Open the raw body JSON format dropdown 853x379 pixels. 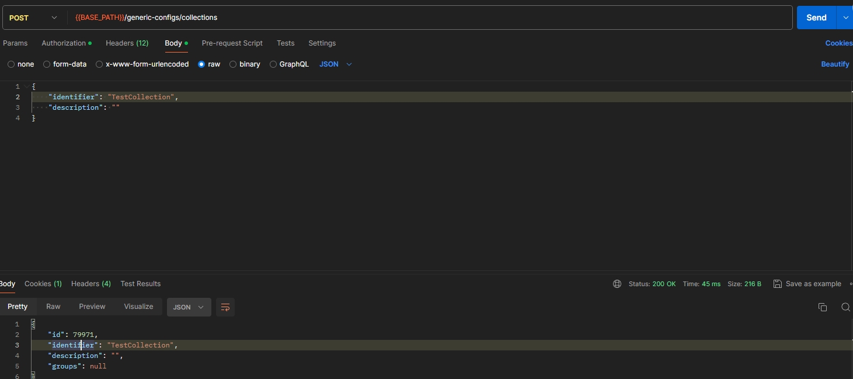click(x=336, y=64)
